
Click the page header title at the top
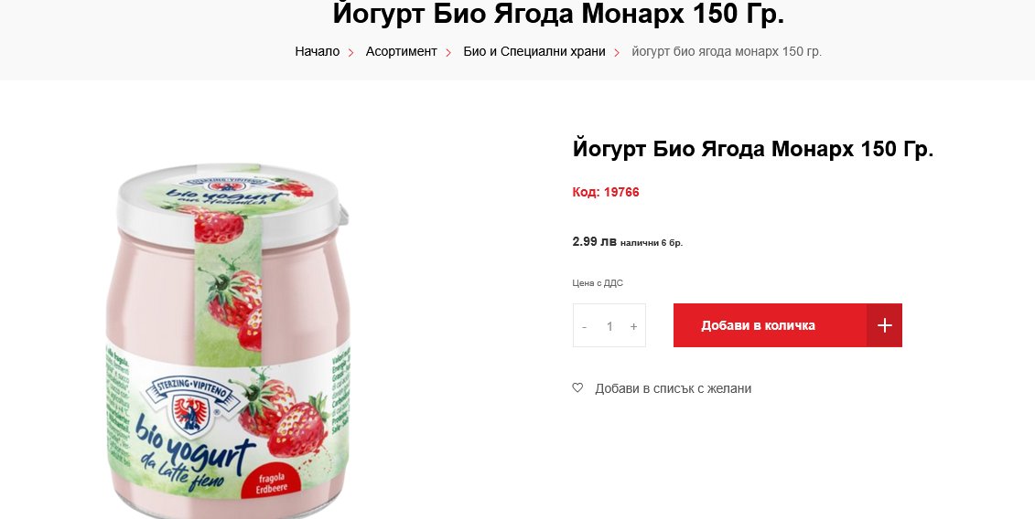point(558,15)
